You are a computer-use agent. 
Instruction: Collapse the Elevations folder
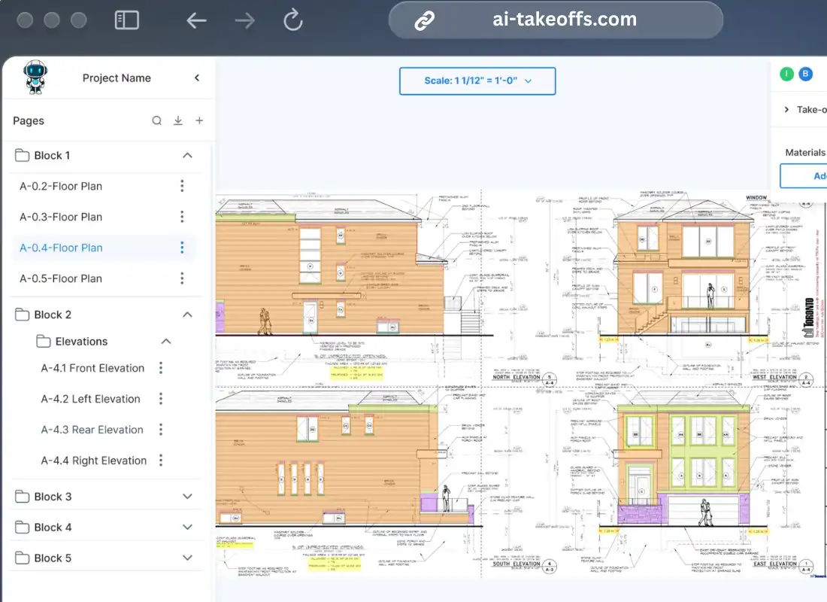point(187,341)
